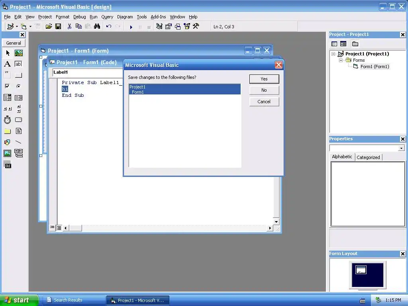Toggle Full Module View in code window
This screenshot has height=306, width=408.
point(59,228)
